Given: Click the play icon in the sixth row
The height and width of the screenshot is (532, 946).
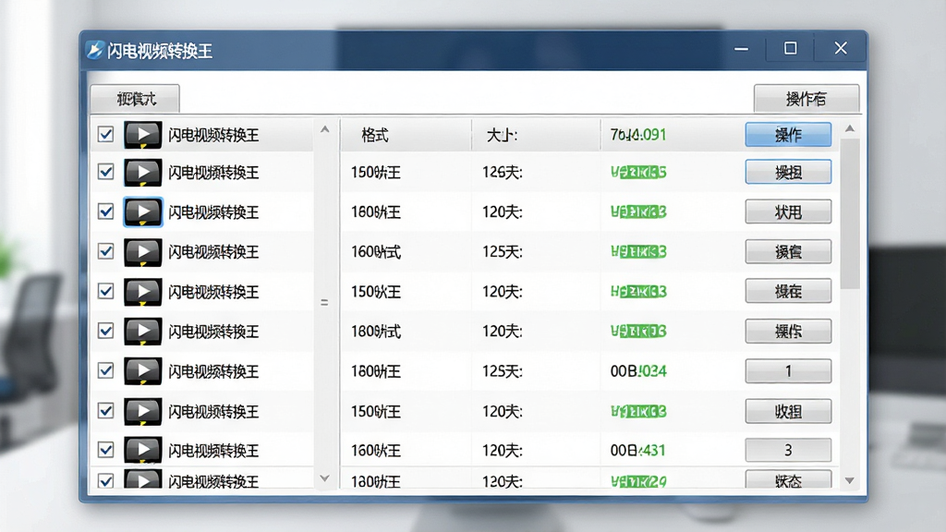Looking at the screenshot, I should (143, 332).
